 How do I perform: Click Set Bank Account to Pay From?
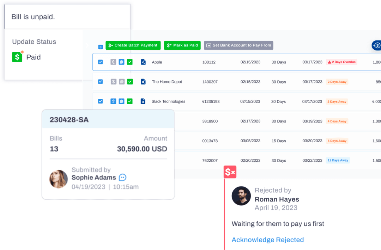[238, 45]
